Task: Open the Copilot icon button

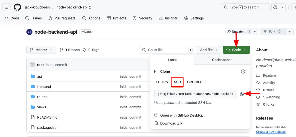Action: pyautogui.click(x=275, y=7)
